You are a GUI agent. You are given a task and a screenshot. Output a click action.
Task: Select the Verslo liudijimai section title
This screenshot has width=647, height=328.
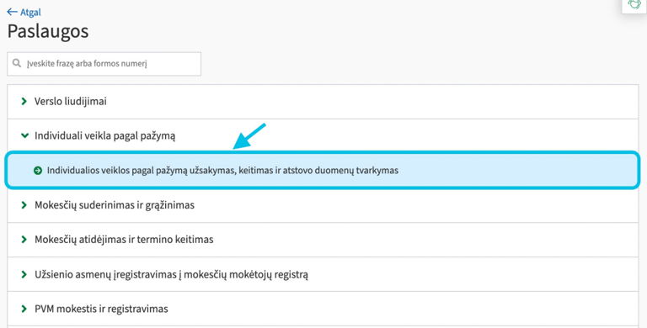tap(71, 101)
